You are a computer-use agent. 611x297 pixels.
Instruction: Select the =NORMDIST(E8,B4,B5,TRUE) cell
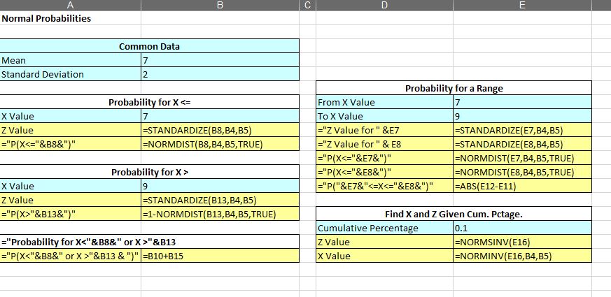(x=523, y=172)
